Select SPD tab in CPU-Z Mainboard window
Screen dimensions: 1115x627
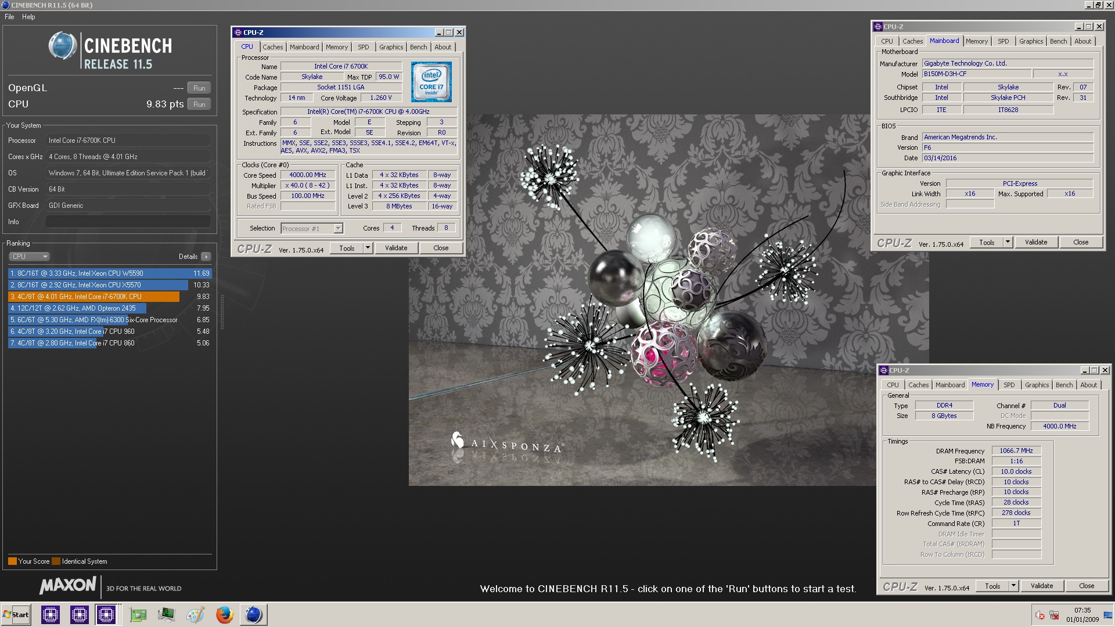coord(1003,41)
